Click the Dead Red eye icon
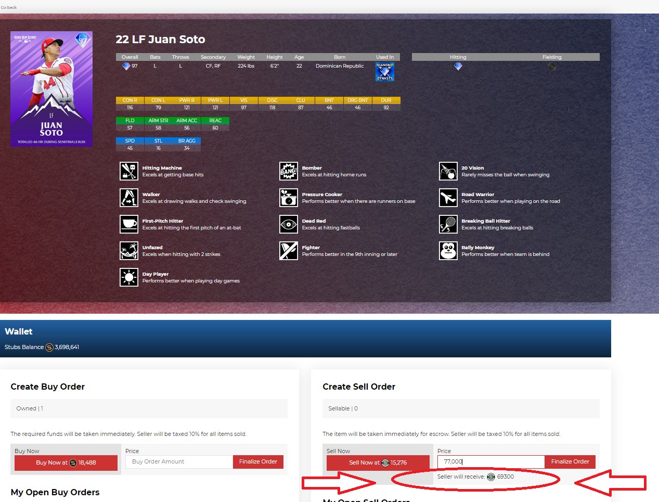 click(288, 224)
